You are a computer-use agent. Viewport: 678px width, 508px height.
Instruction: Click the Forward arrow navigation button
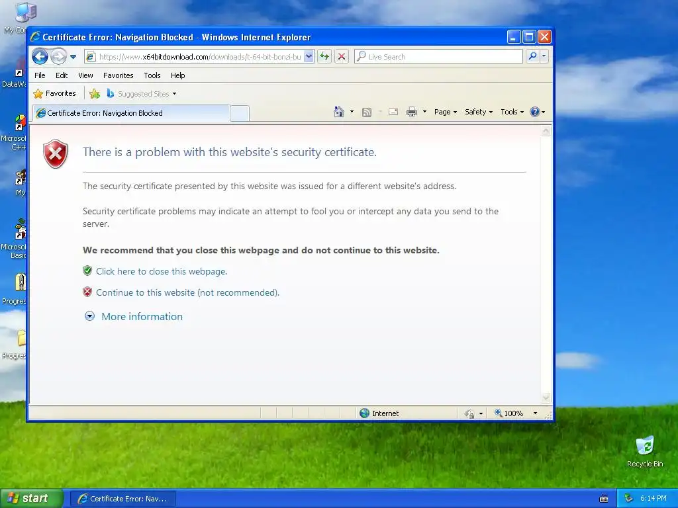[58, 57]
